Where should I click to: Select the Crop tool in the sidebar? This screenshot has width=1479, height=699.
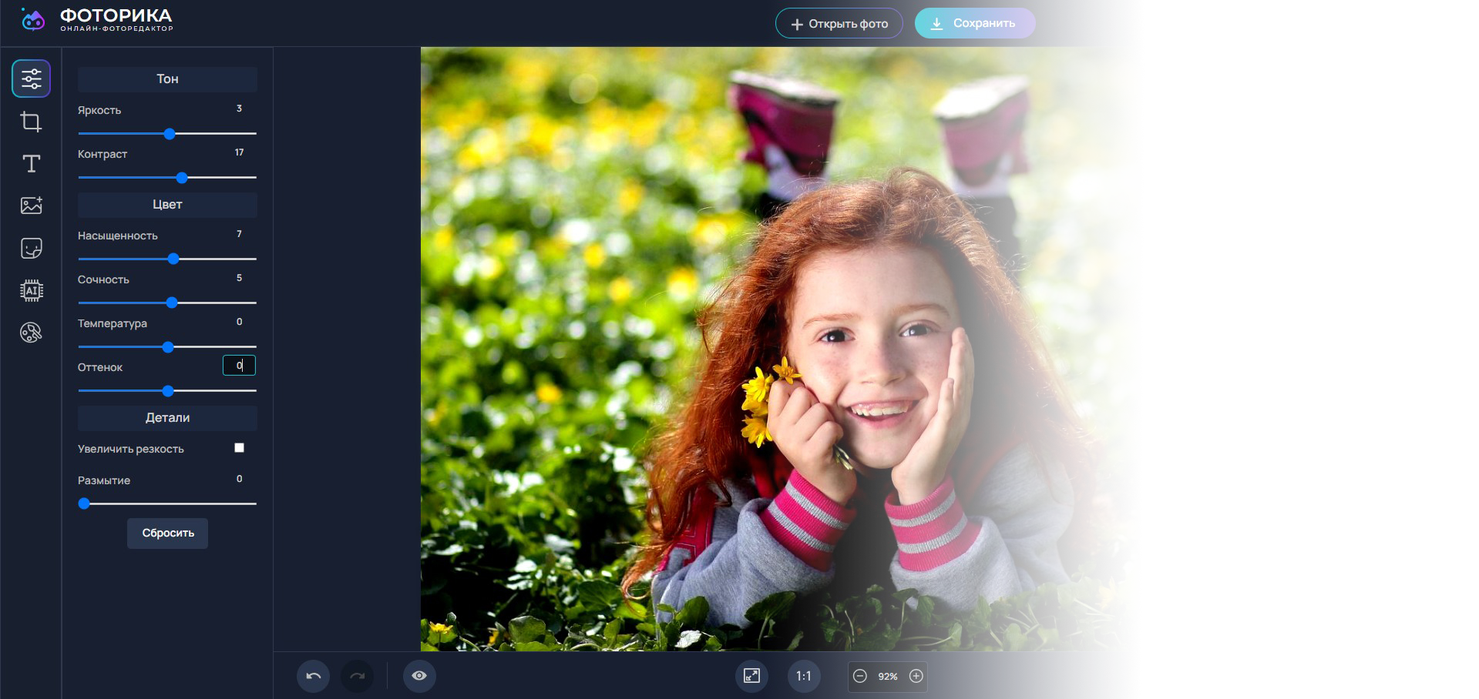pos(31,121)
